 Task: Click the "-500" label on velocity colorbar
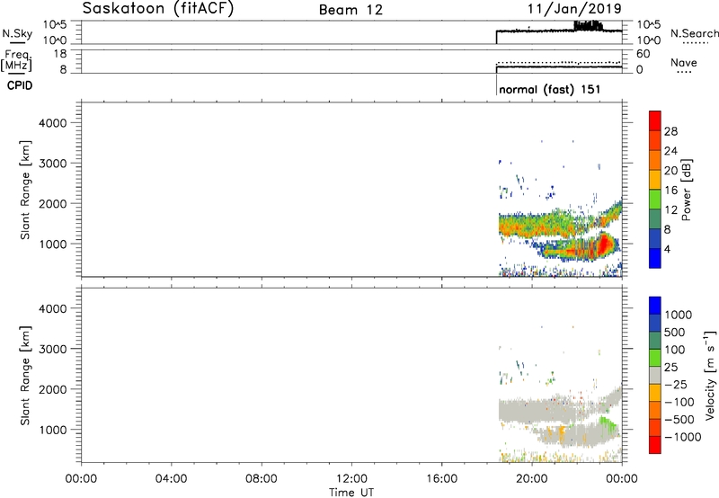tap(679, 419)
